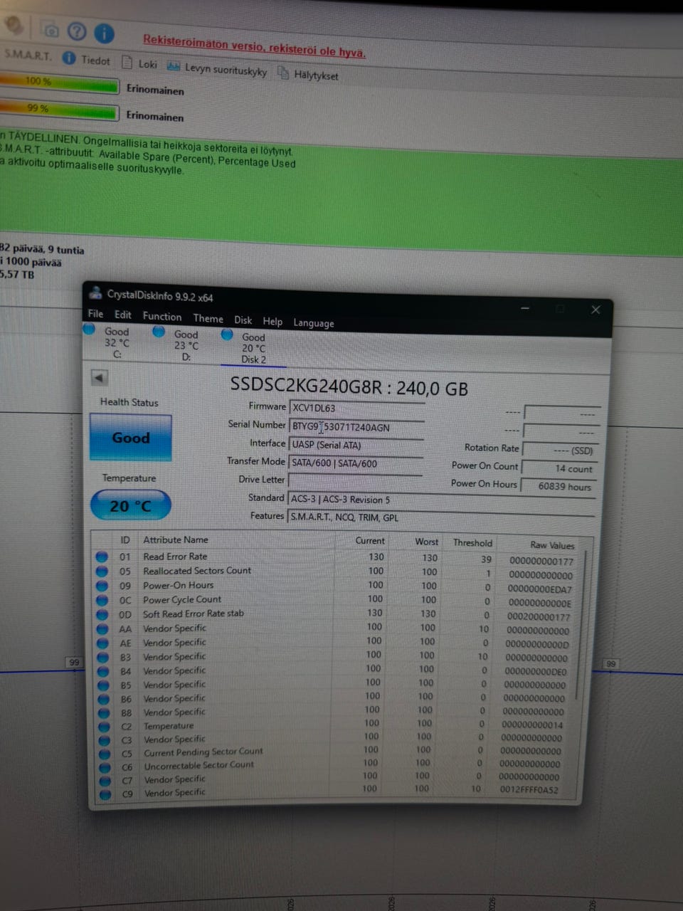Click the attribute list vertical scrollbar
Viewport: 683px width, 911px height.
tap(582, 626)
